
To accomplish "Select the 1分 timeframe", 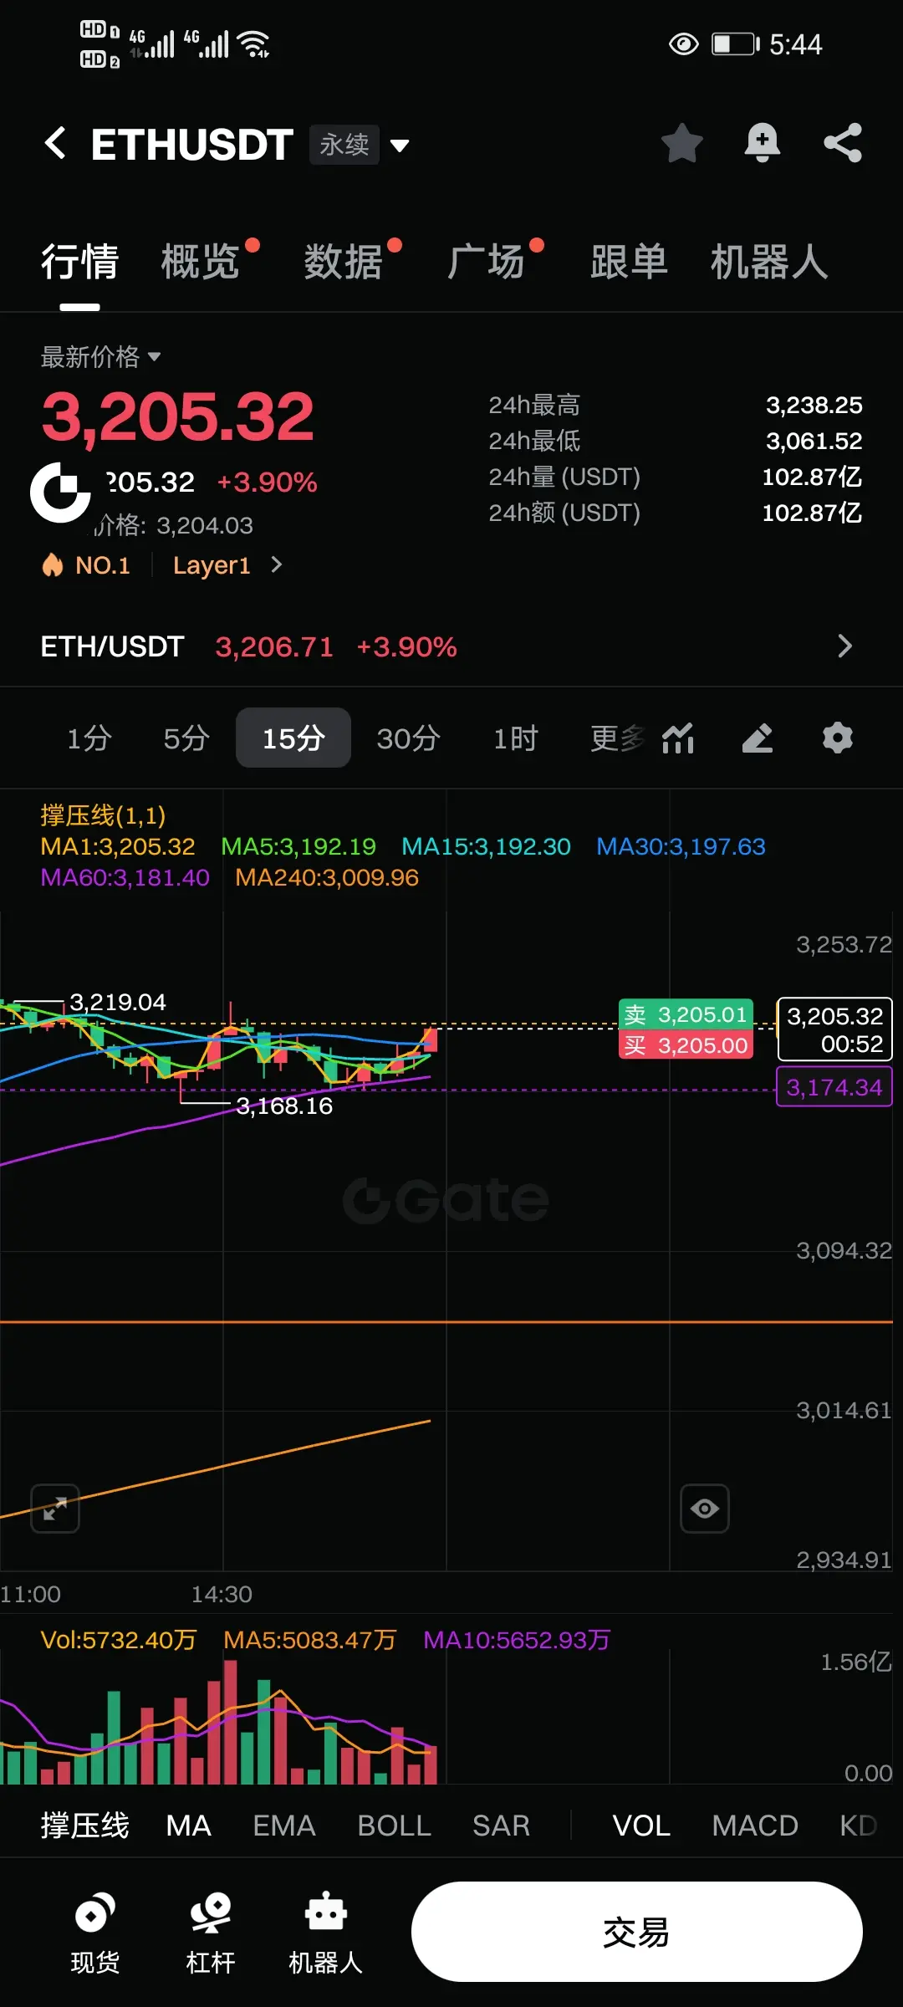I will [x=89, y=738].
